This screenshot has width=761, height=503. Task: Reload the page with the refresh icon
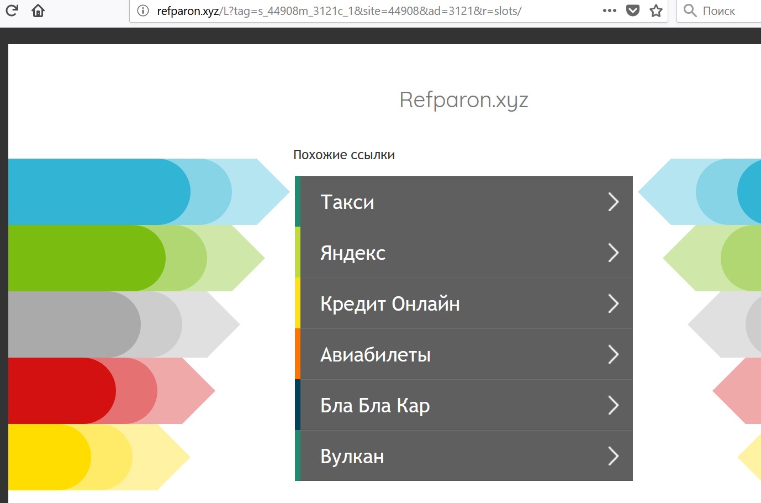12,10
